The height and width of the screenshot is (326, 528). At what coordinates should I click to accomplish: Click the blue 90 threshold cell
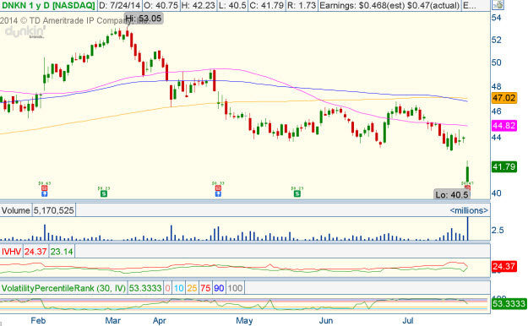coord(219,288)
